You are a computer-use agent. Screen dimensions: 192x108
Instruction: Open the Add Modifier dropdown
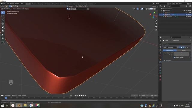(177, 44)
